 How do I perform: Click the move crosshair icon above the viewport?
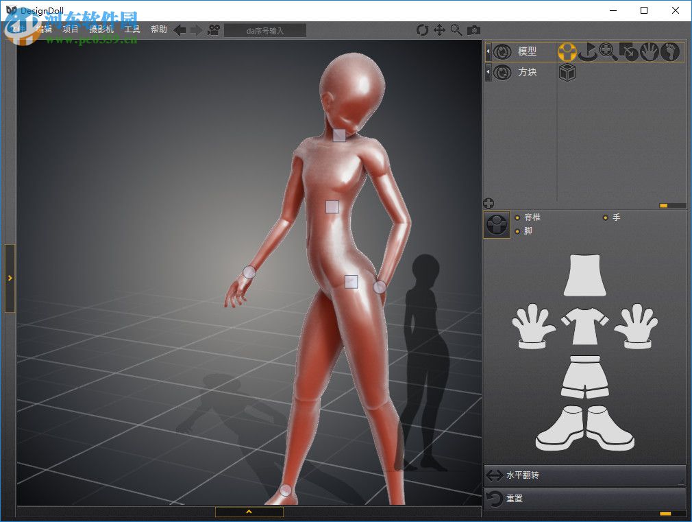pos(439,30)
